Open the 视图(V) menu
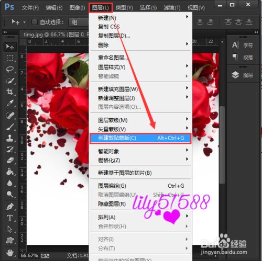 click(196, 8)
